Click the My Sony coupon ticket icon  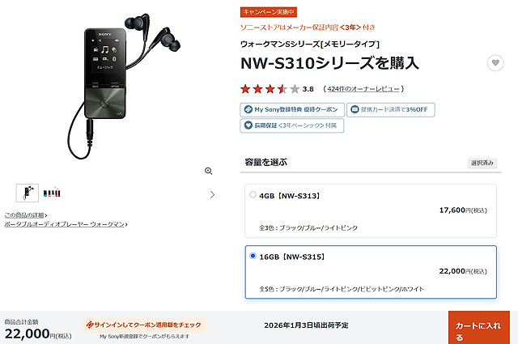coord(248,109)
